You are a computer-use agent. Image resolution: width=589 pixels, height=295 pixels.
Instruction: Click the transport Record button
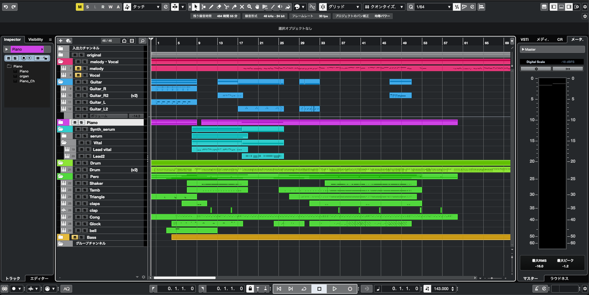coord(349,289)
